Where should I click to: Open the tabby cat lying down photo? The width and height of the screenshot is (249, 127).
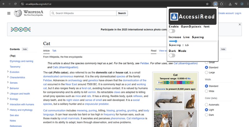(x=169, y=101)
